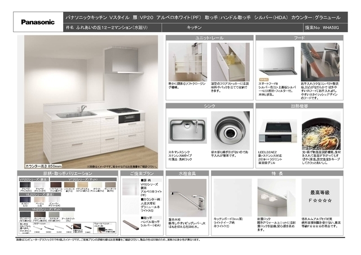Click the フード section header

[300, 38]
